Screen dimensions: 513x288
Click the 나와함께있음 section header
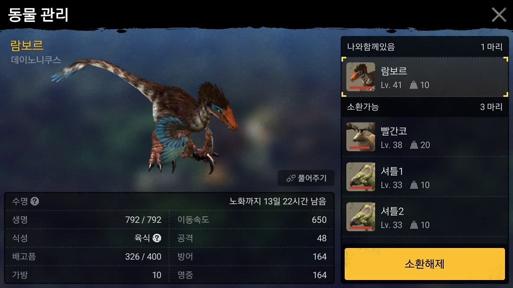tap(424, 46)
